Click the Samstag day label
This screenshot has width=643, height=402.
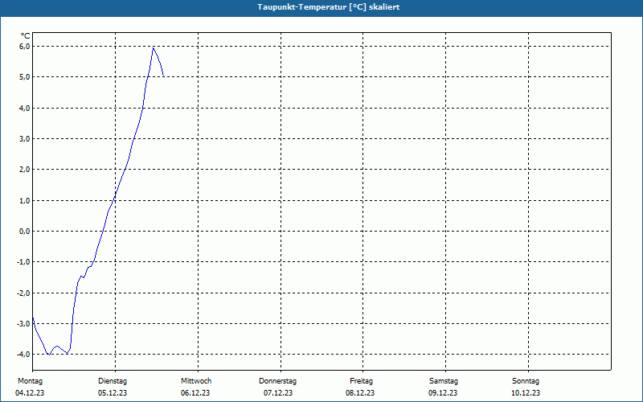pyautogui.click(x=444, y=381)
